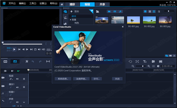Click the import media files folder icon
The image size is (177, 108).
pyautogui.click(x=97, y=11)
